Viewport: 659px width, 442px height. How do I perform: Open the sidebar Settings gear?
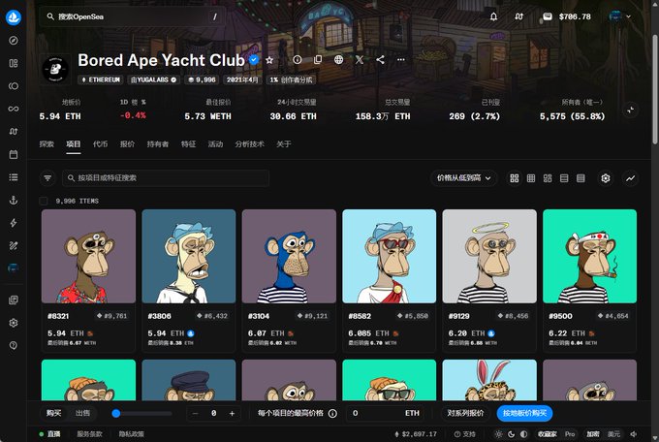14,323
